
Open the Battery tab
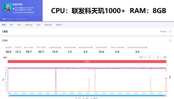click(x=59, y=25)
